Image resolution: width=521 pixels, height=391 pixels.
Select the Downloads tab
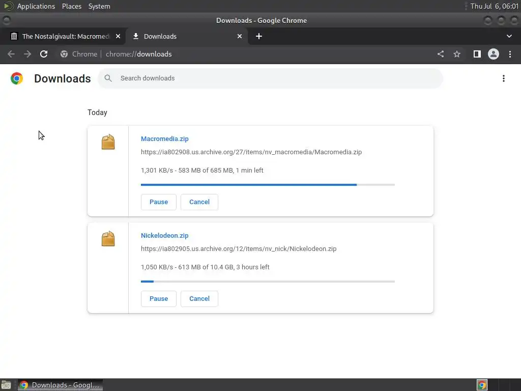[x=187, y=36]
